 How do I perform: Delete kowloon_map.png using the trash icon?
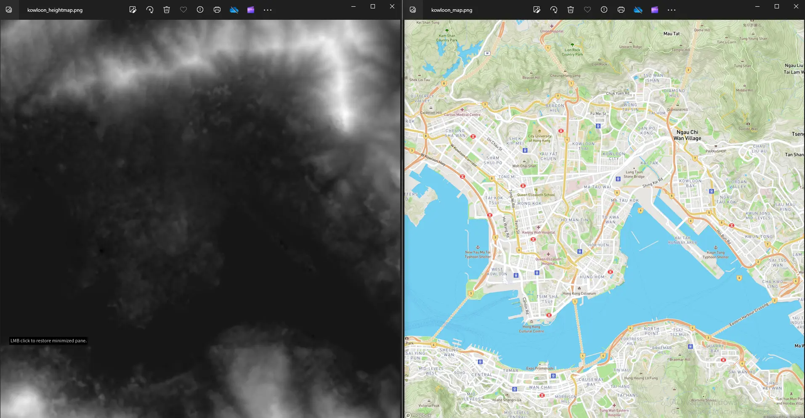[571, 10]
